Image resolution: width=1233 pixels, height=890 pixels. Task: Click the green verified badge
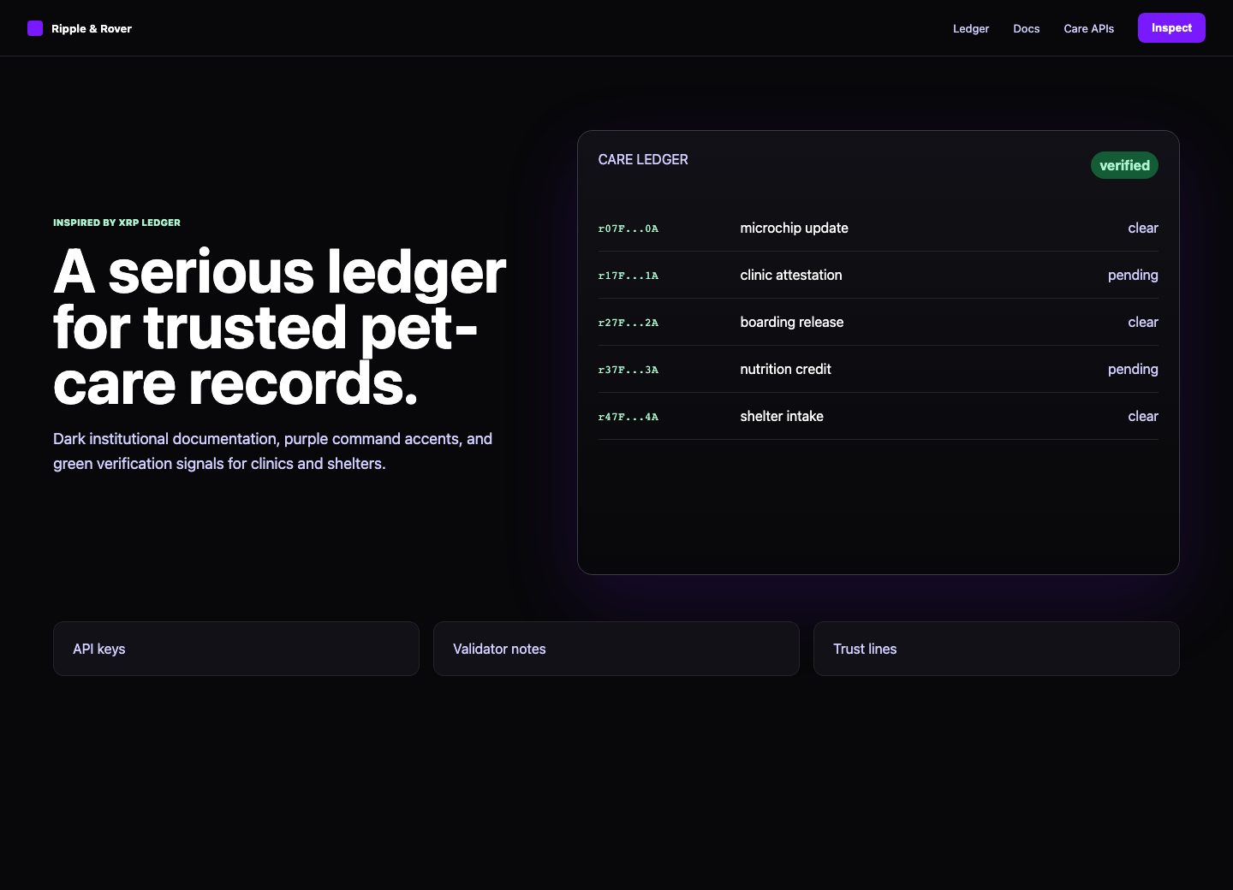[x=1124, y=165]
